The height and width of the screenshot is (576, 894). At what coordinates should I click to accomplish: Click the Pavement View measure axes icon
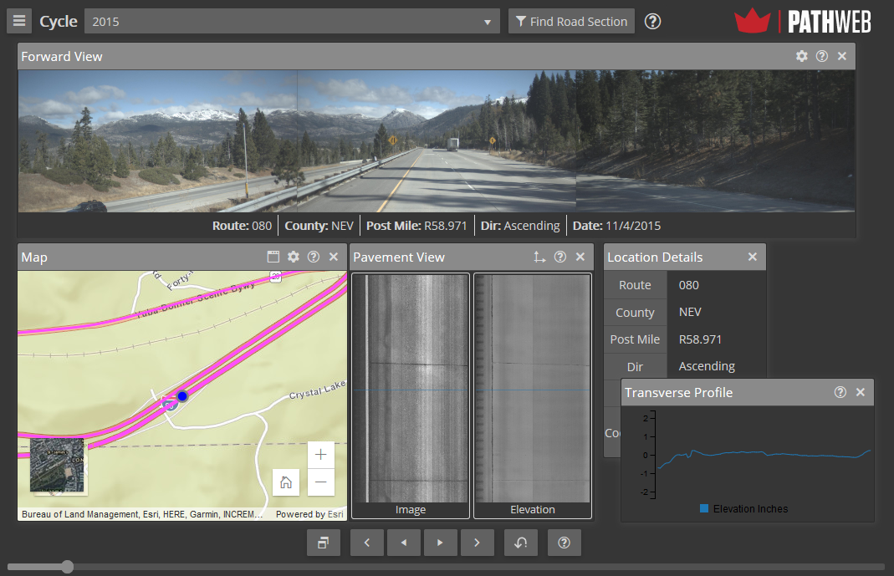click(539, 257)
